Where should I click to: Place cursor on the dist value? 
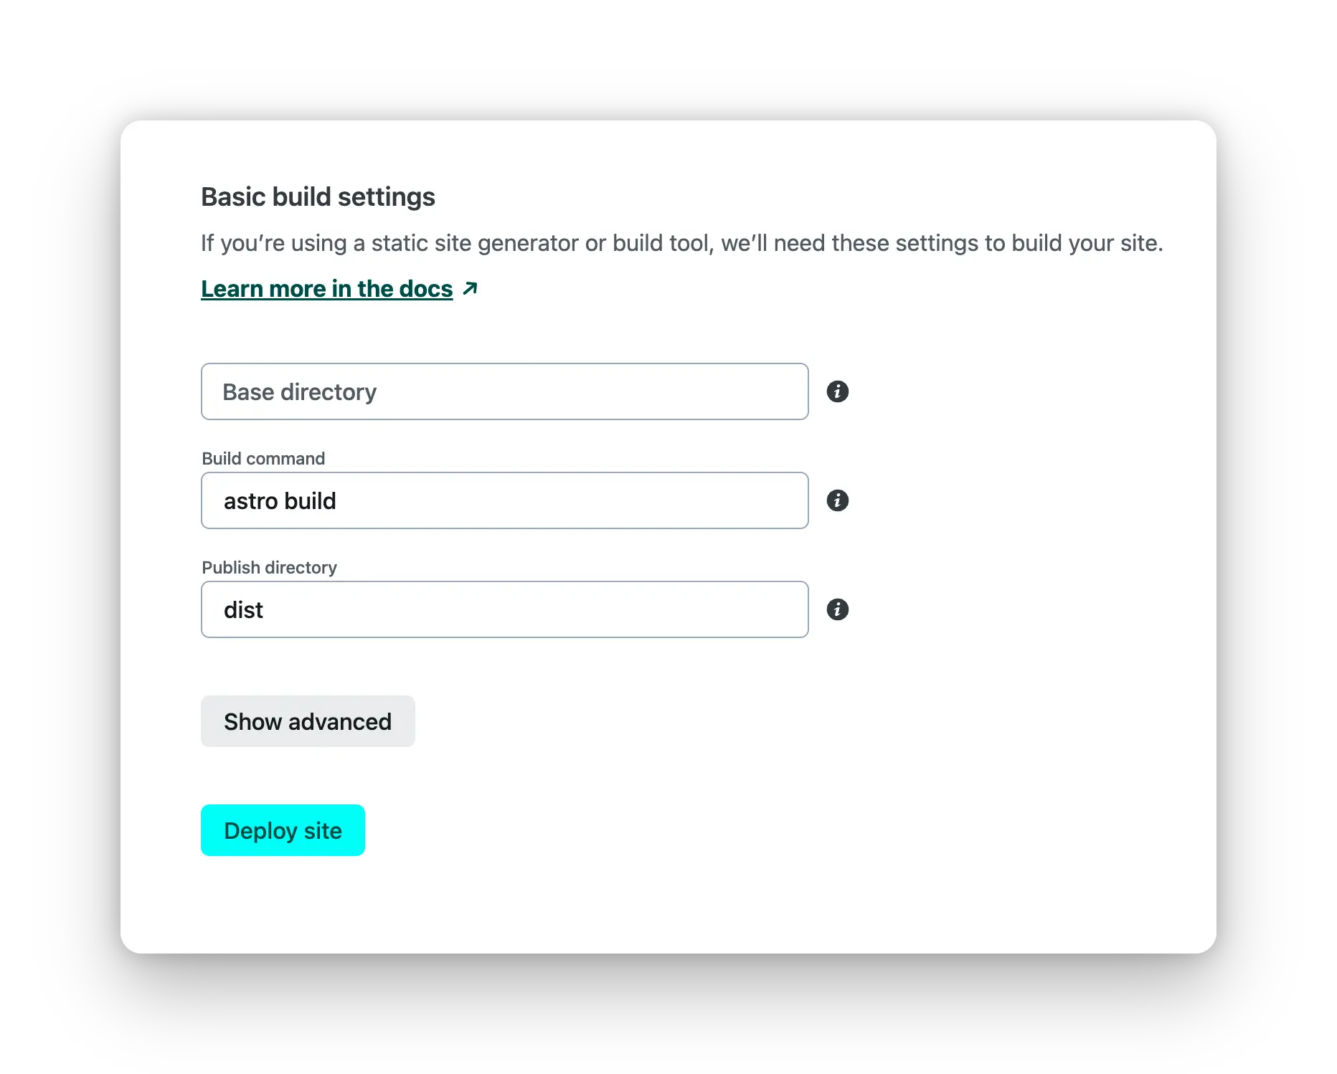point(243,610)
